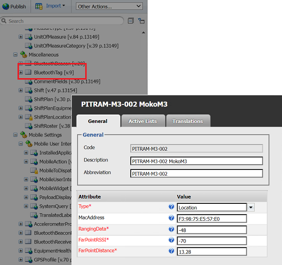This screenshot has height=265, width=282.
Task: Click the FarPointRSSI help icon
Action: [x=171, y=240]
